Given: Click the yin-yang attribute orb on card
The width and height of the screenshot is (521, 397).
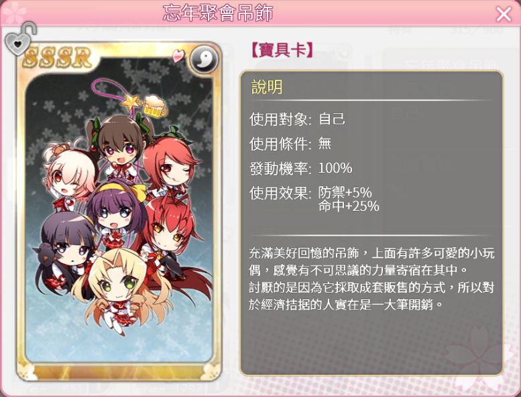Looking at the screenshot, I should tap(204, 60).
